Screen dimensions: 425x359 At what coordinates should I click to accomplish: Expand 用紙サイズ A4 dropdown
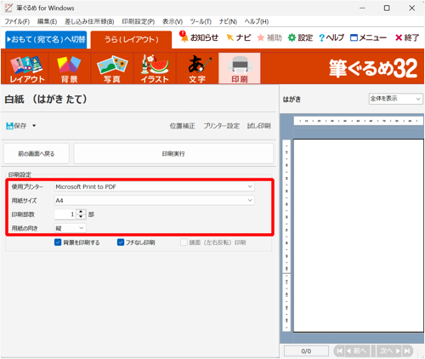250,201
